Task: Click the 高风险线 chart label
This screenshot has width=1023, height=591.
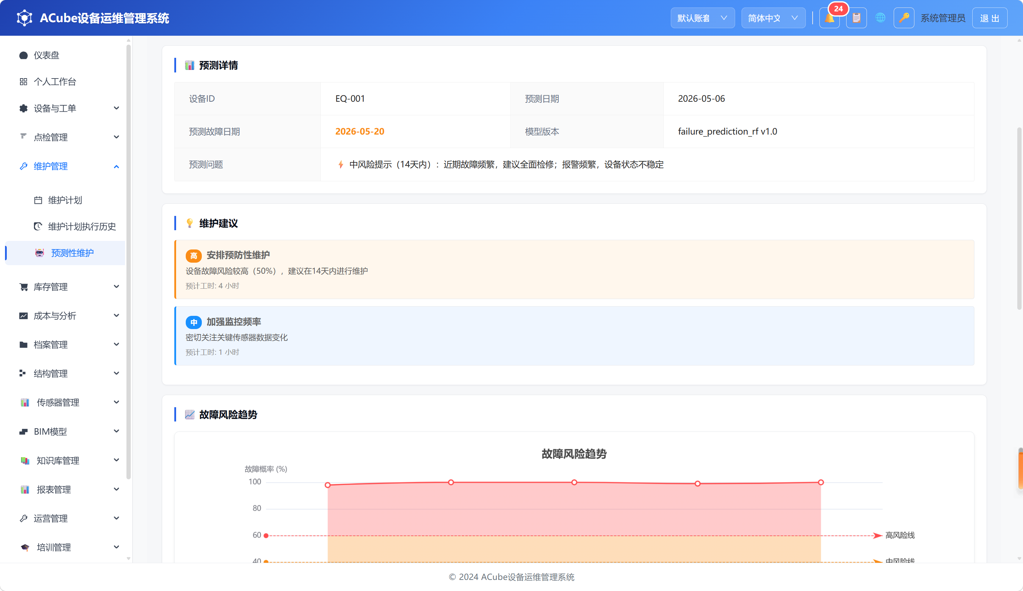Action: coord(900,535)
